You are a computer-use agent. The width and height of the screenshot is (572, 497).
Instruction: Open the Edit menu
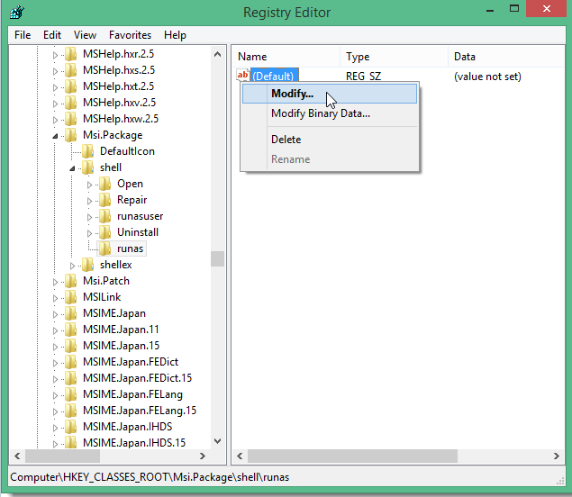(52, 35)
